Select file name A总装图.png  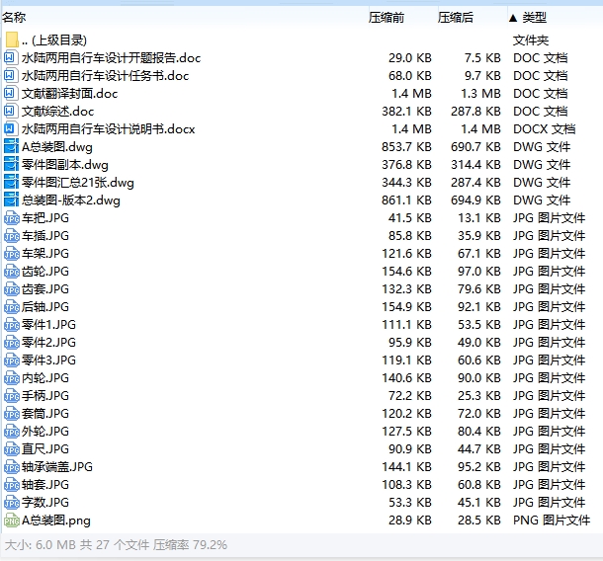(x=56, y=521)
